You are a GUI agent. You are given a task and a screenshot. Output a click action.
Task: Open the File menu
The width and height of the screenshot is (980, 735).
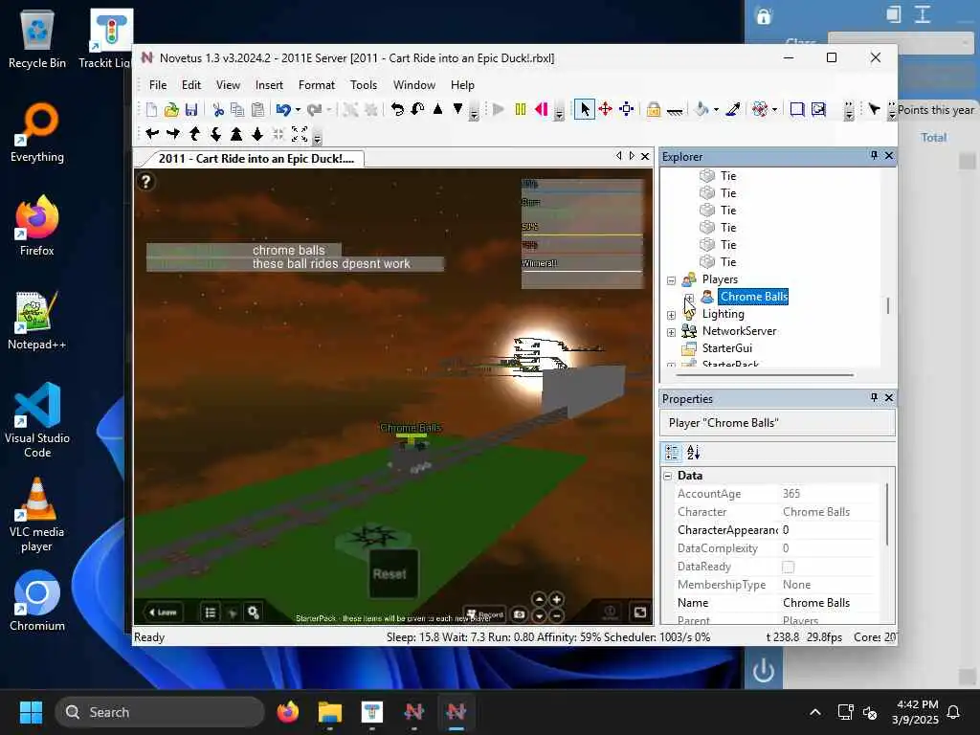(x=158, y=85)
